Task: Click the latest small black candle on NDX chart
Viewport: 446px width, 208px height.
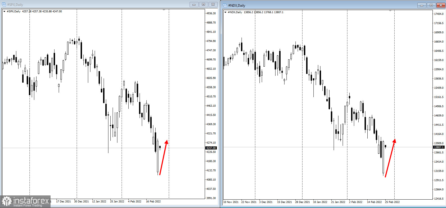Action: pos(386,146)
